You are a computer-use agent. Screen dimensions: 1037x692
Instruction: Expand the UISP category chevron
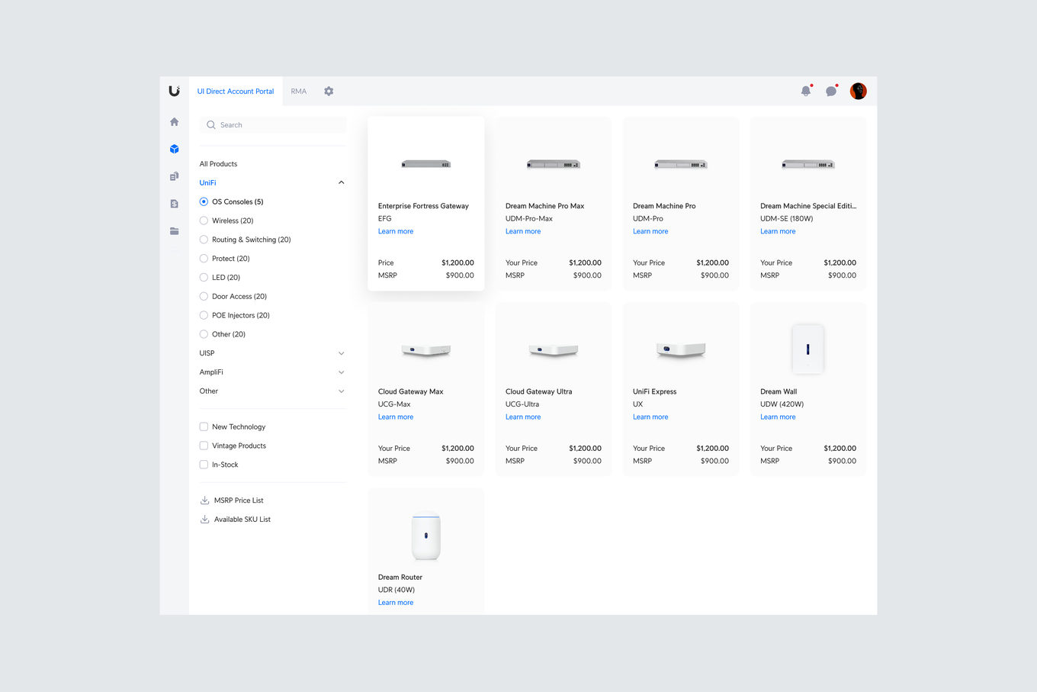pos(341,353)
